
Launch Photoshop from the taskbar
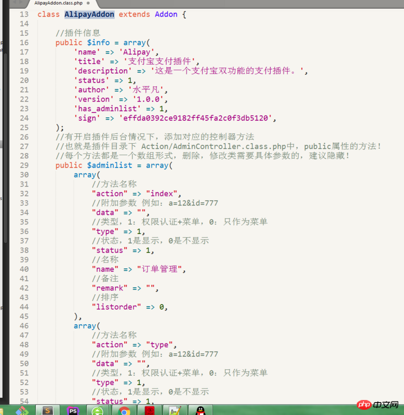pos(73,410)
